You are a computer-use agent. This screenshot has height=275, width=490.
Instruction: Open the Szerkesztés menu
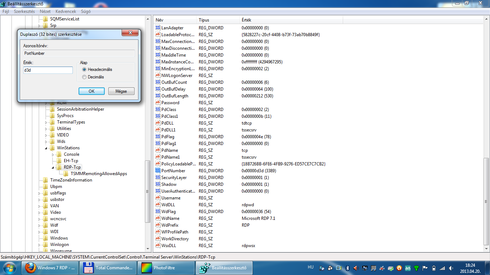[x=24, y=11]
